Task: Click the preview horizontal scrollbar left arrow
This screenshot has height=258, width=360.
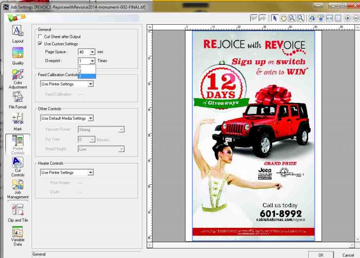Action: [x=150, y=245]
